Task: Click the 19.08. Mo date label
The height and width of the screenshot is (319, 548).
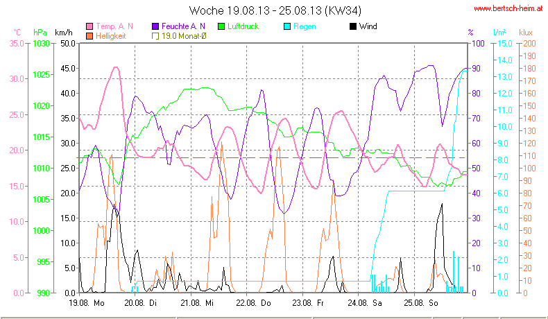Action: coord(87,303)
